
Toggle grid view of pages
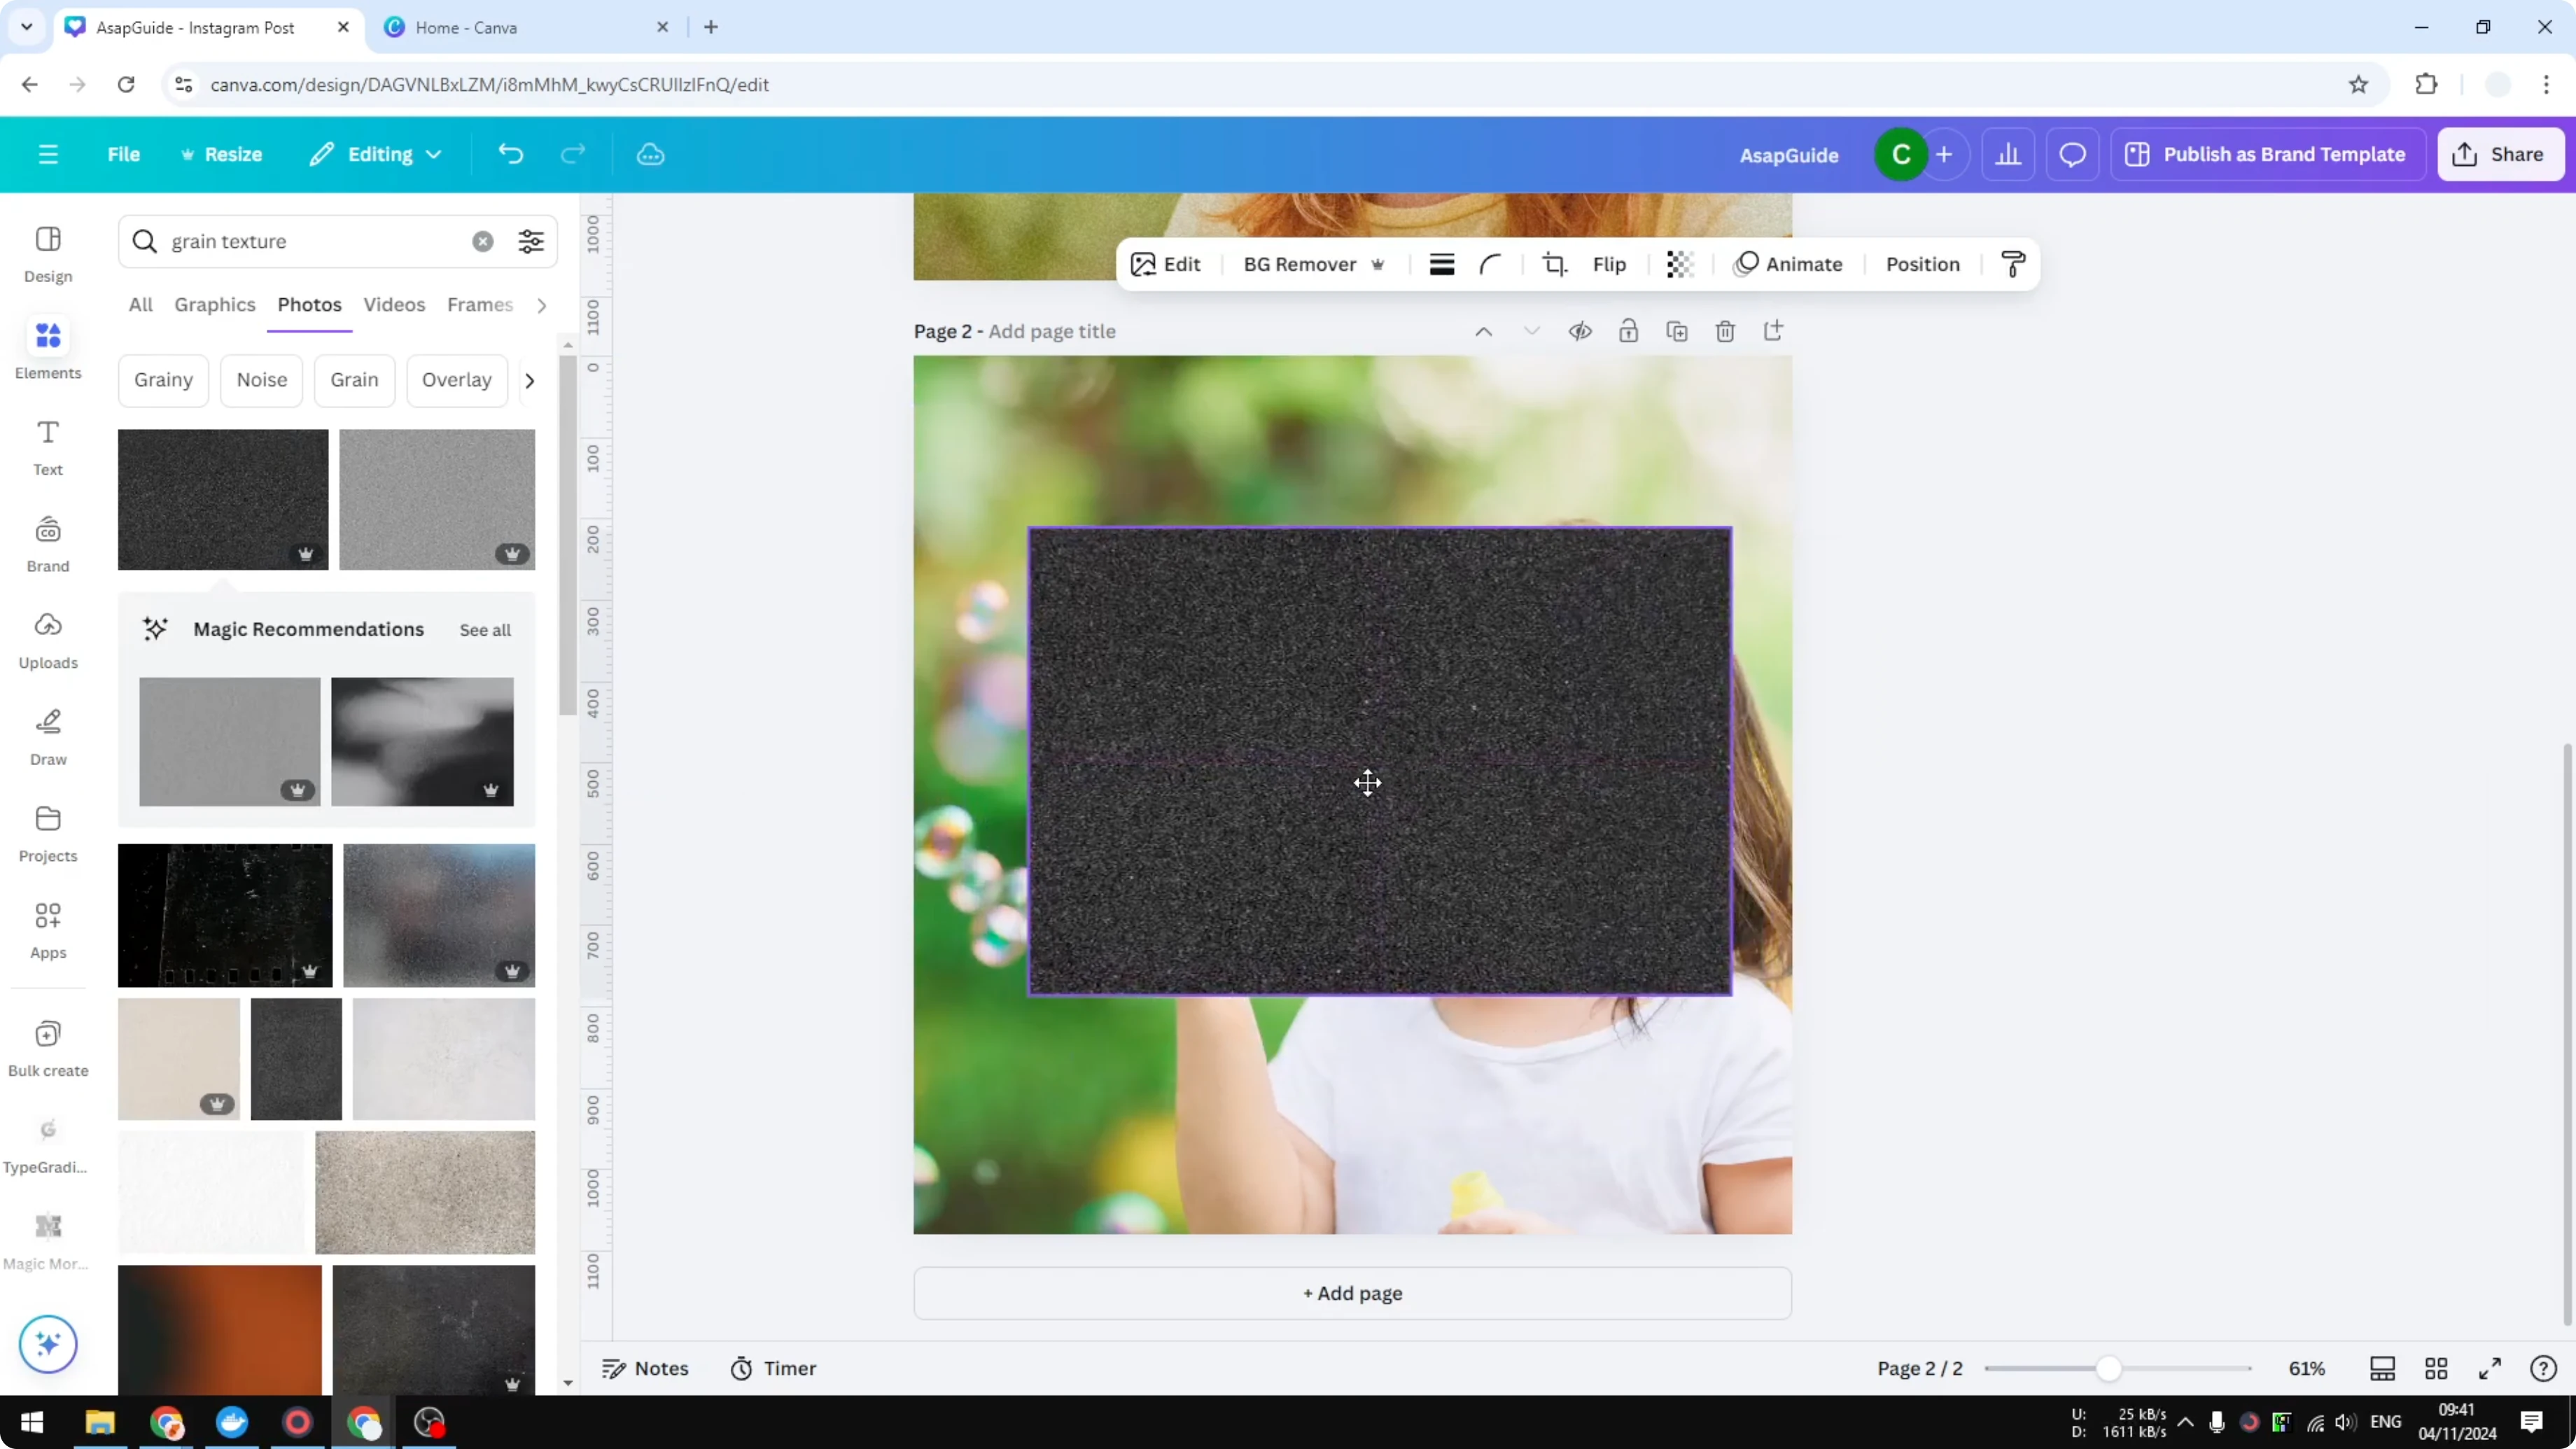[x=2437, y=1368]
